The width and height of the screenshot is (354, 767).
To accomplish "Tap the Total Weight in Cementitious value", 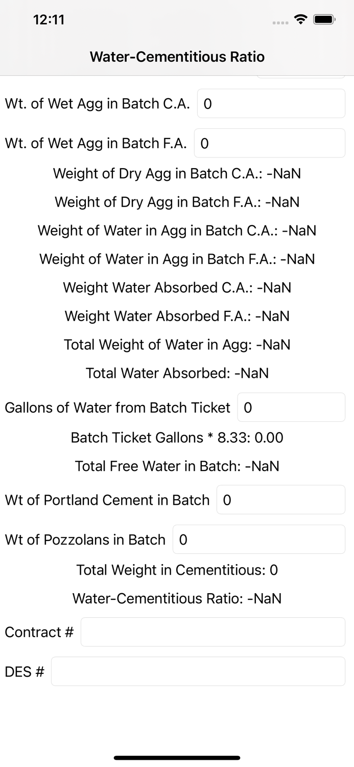I will point(177,570).
